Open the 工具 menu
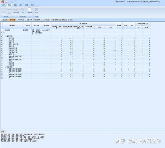This screenshot has width=165, height=148. (x=15, y=5)
